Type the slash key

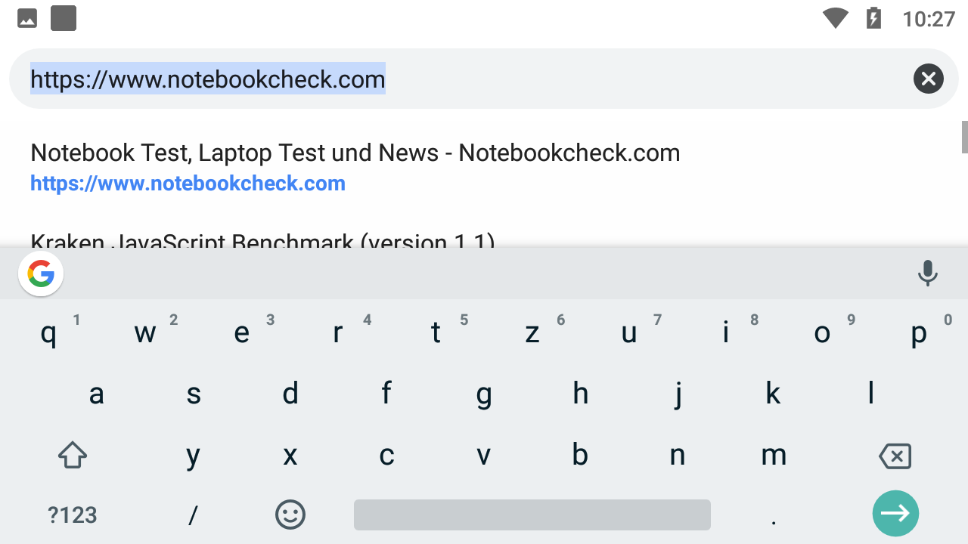click(193, 515)
